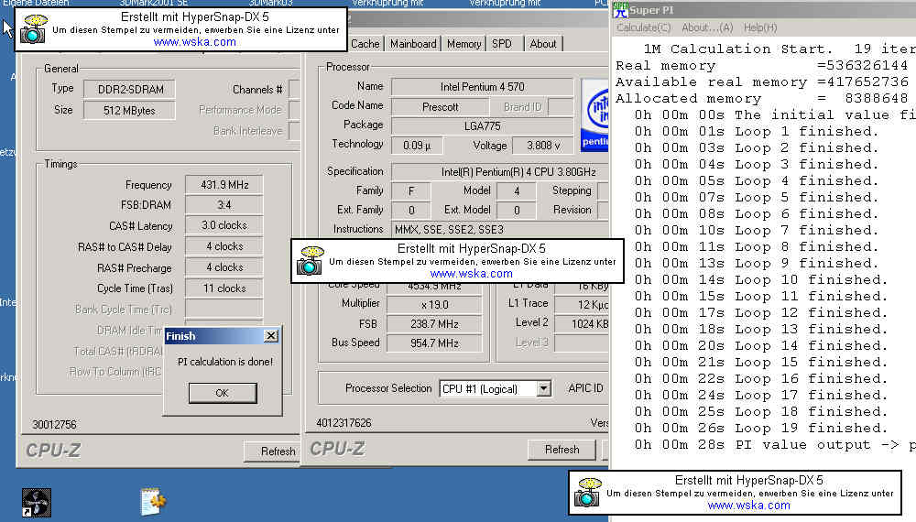Click the CPU #1 (Logical) combo box
The width and height of the screenshot is (916, 522).
495,389
